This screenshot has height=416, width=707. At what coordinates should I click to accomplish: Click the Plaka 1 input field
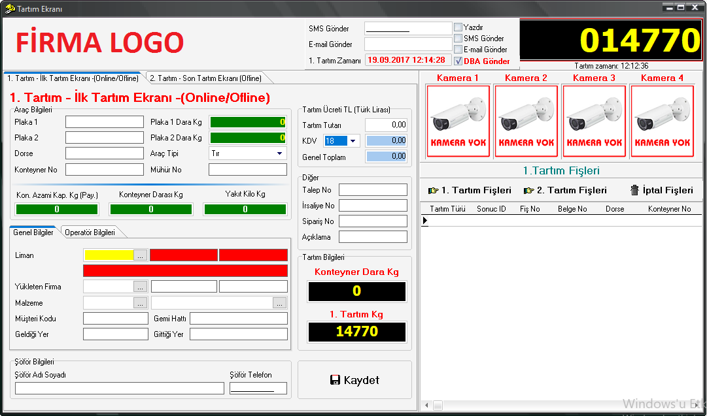104,122
